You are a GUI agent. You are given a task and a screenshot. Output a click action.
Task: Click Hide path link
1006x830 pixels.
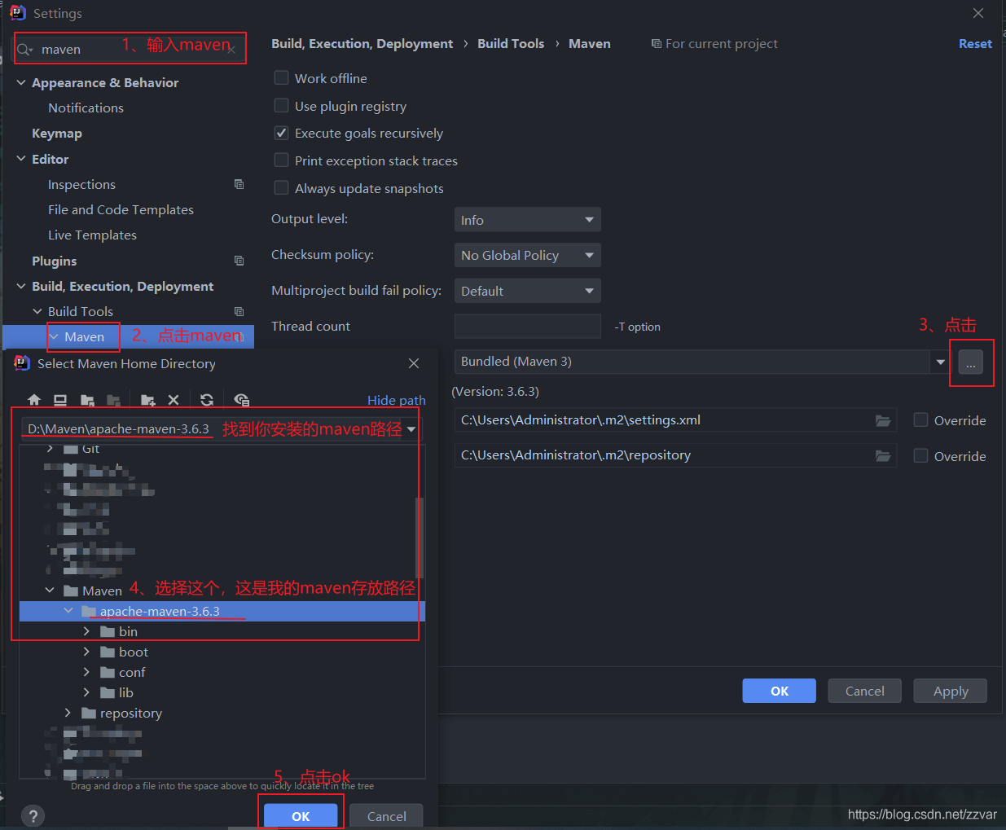(397, 400)
